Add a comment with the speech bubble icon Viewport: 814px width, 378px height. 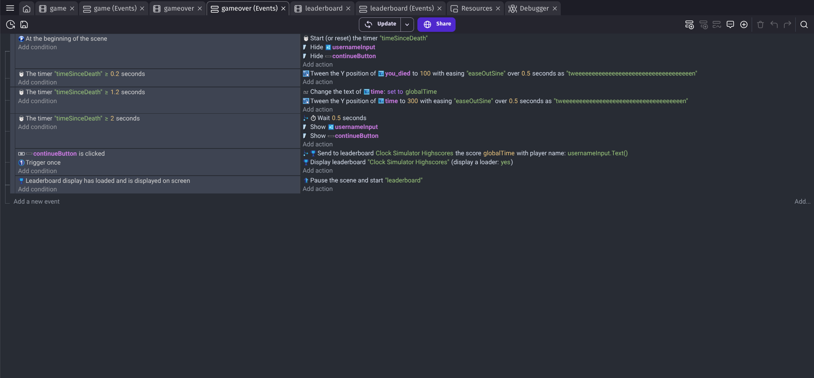(730, 25)
